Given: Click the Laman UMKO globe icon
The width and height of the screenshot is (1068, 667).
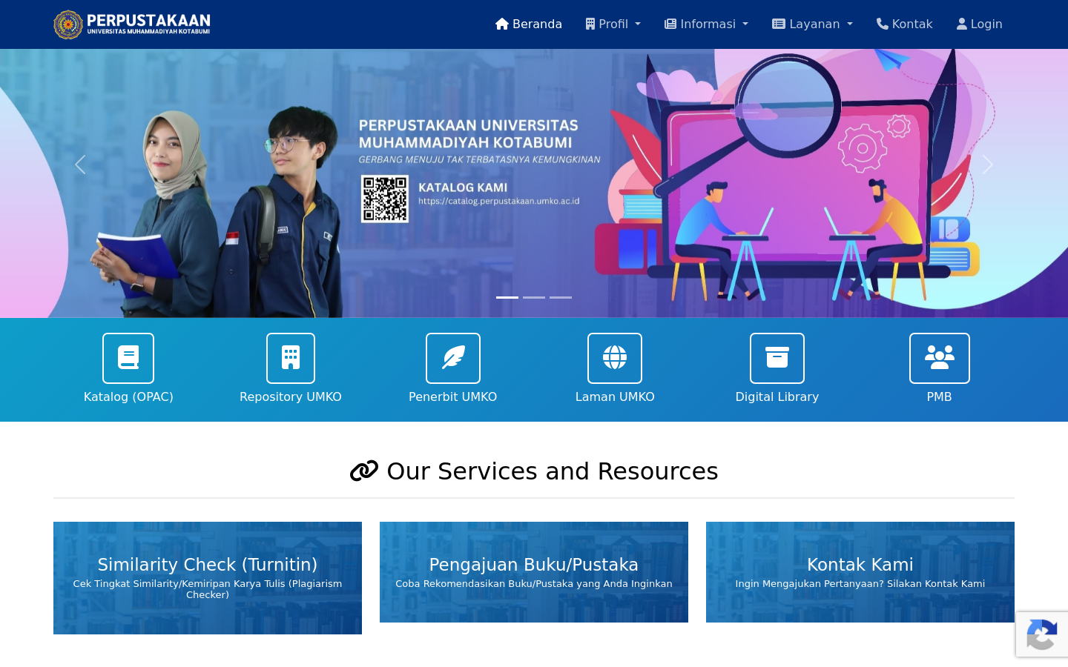Looking at the screenshot, I should pos(615,358).
